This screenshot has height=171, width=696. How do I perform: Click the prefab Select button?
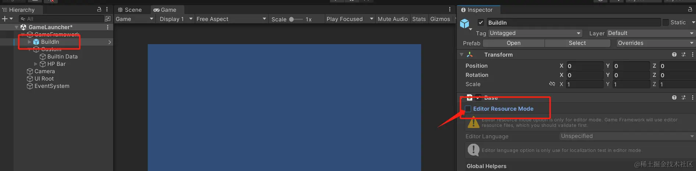point(577,43)
